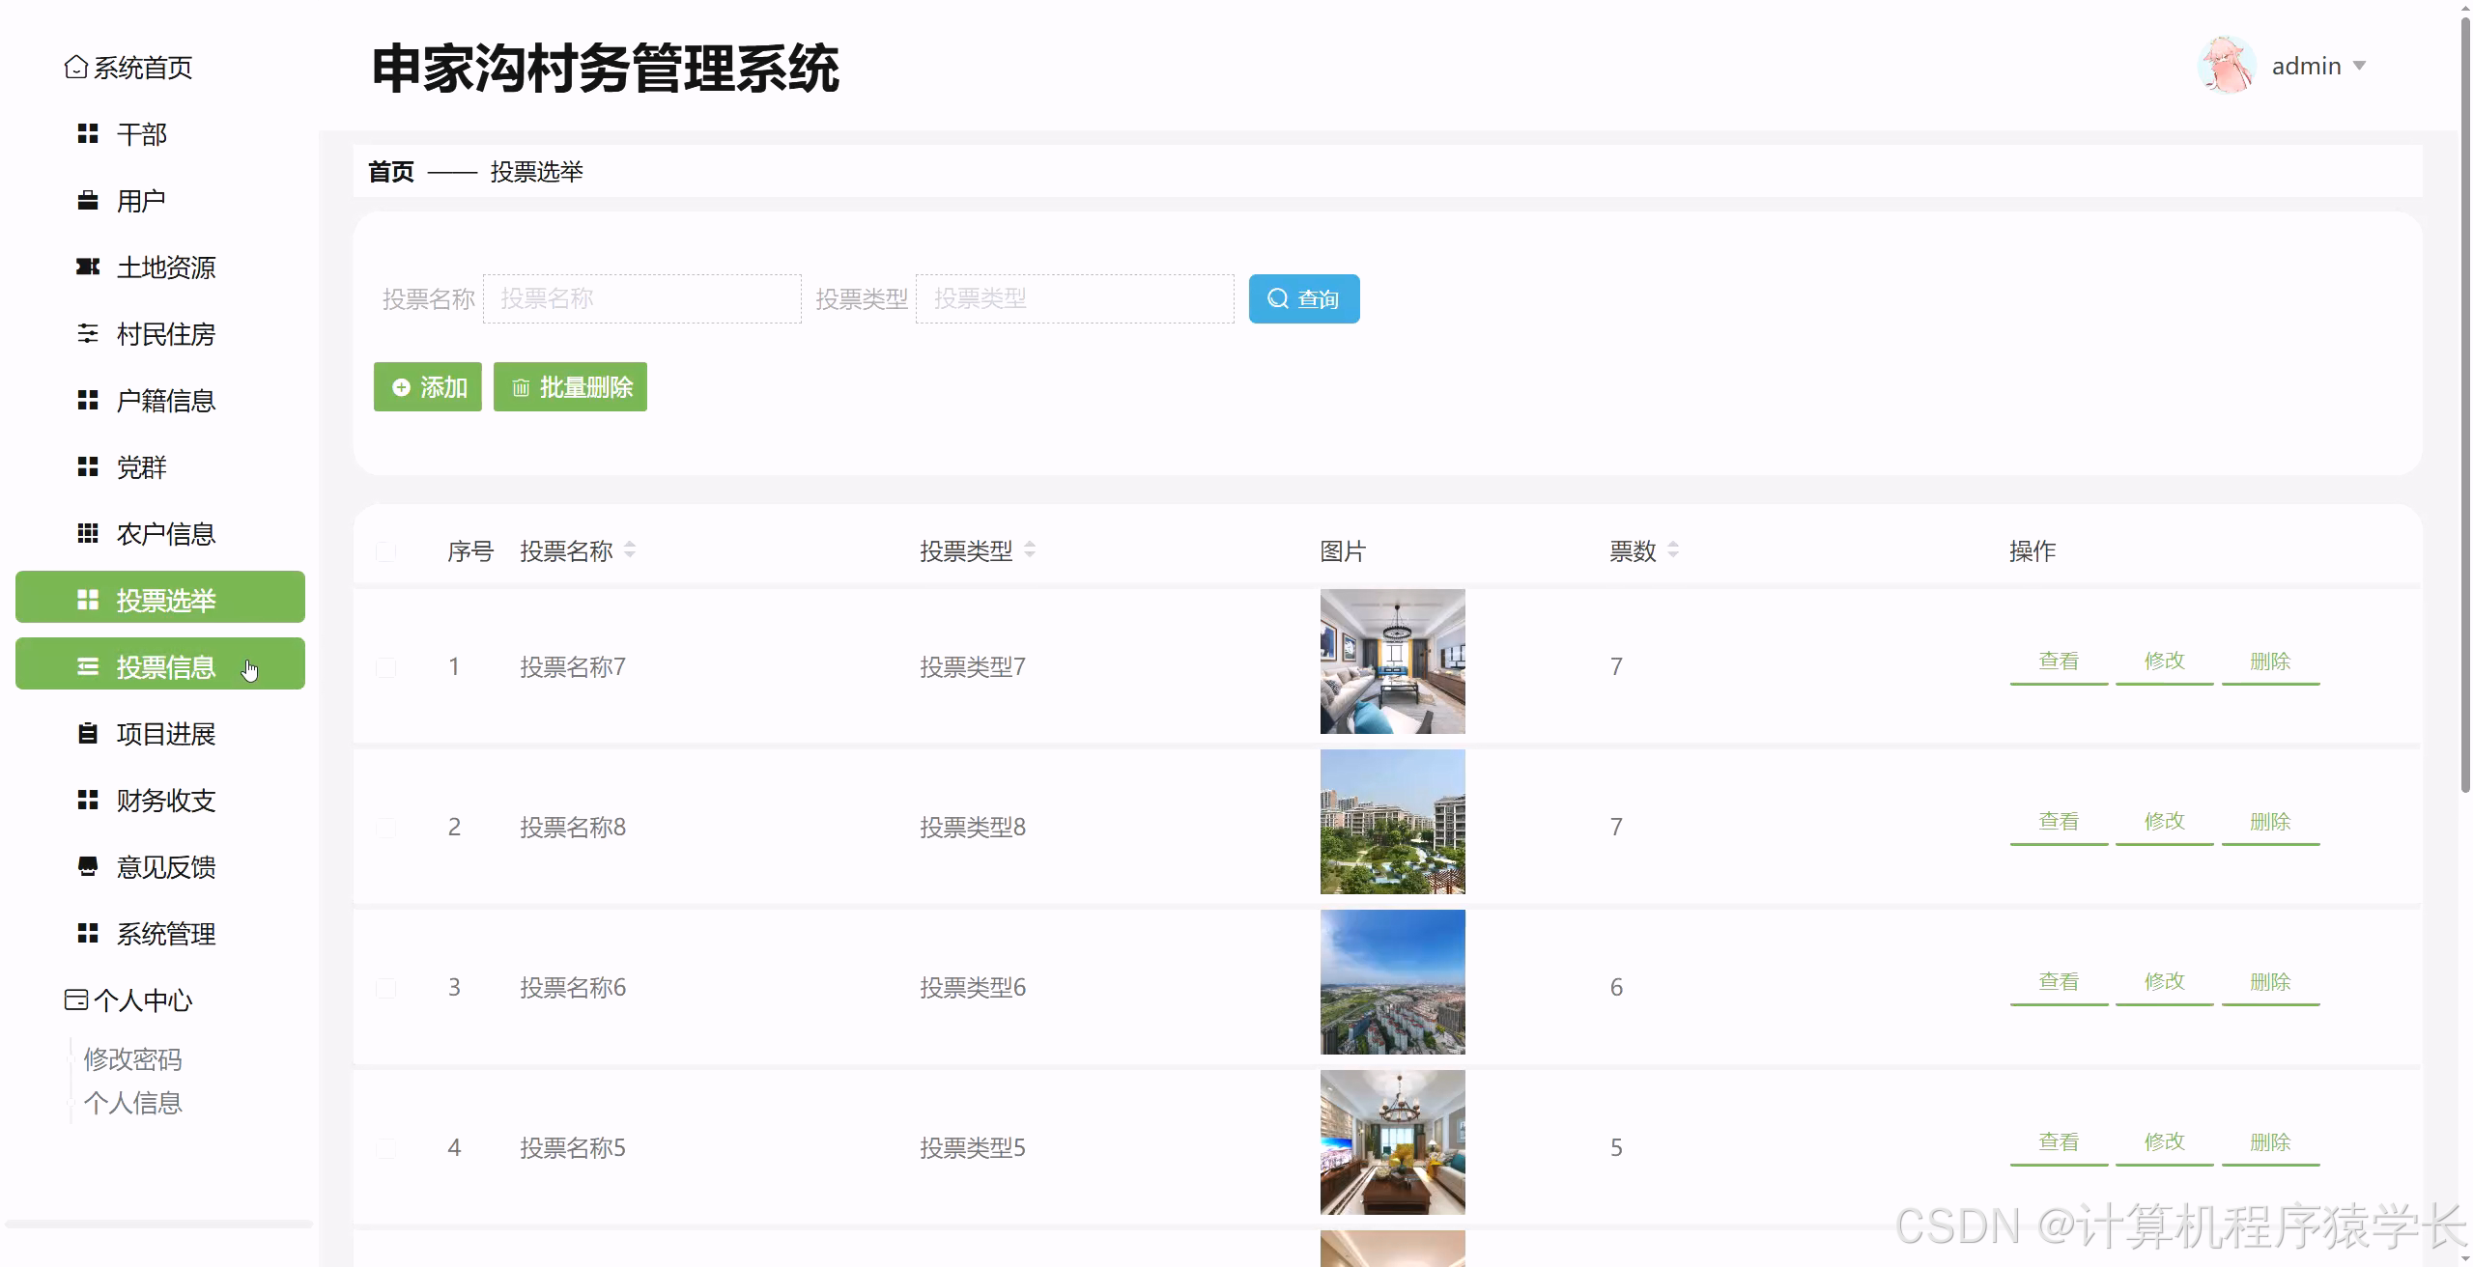Open the 系统首页 home icon
Image resolution: width=2473 pixels, height=1267 pixels.
tap(75, 68)
